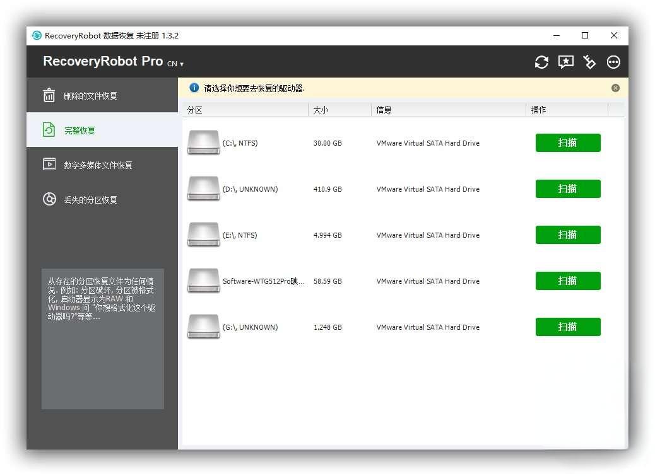655x476 pixels.
Task: Click the trash bin icon in sidebar
Action: pyautogui.click(x=49, y=95)
